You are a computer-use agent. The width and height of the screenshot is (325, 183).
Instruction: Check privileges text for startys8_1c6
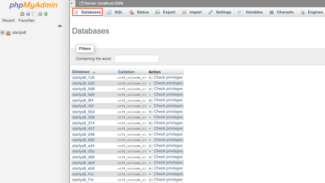(168, 77)
